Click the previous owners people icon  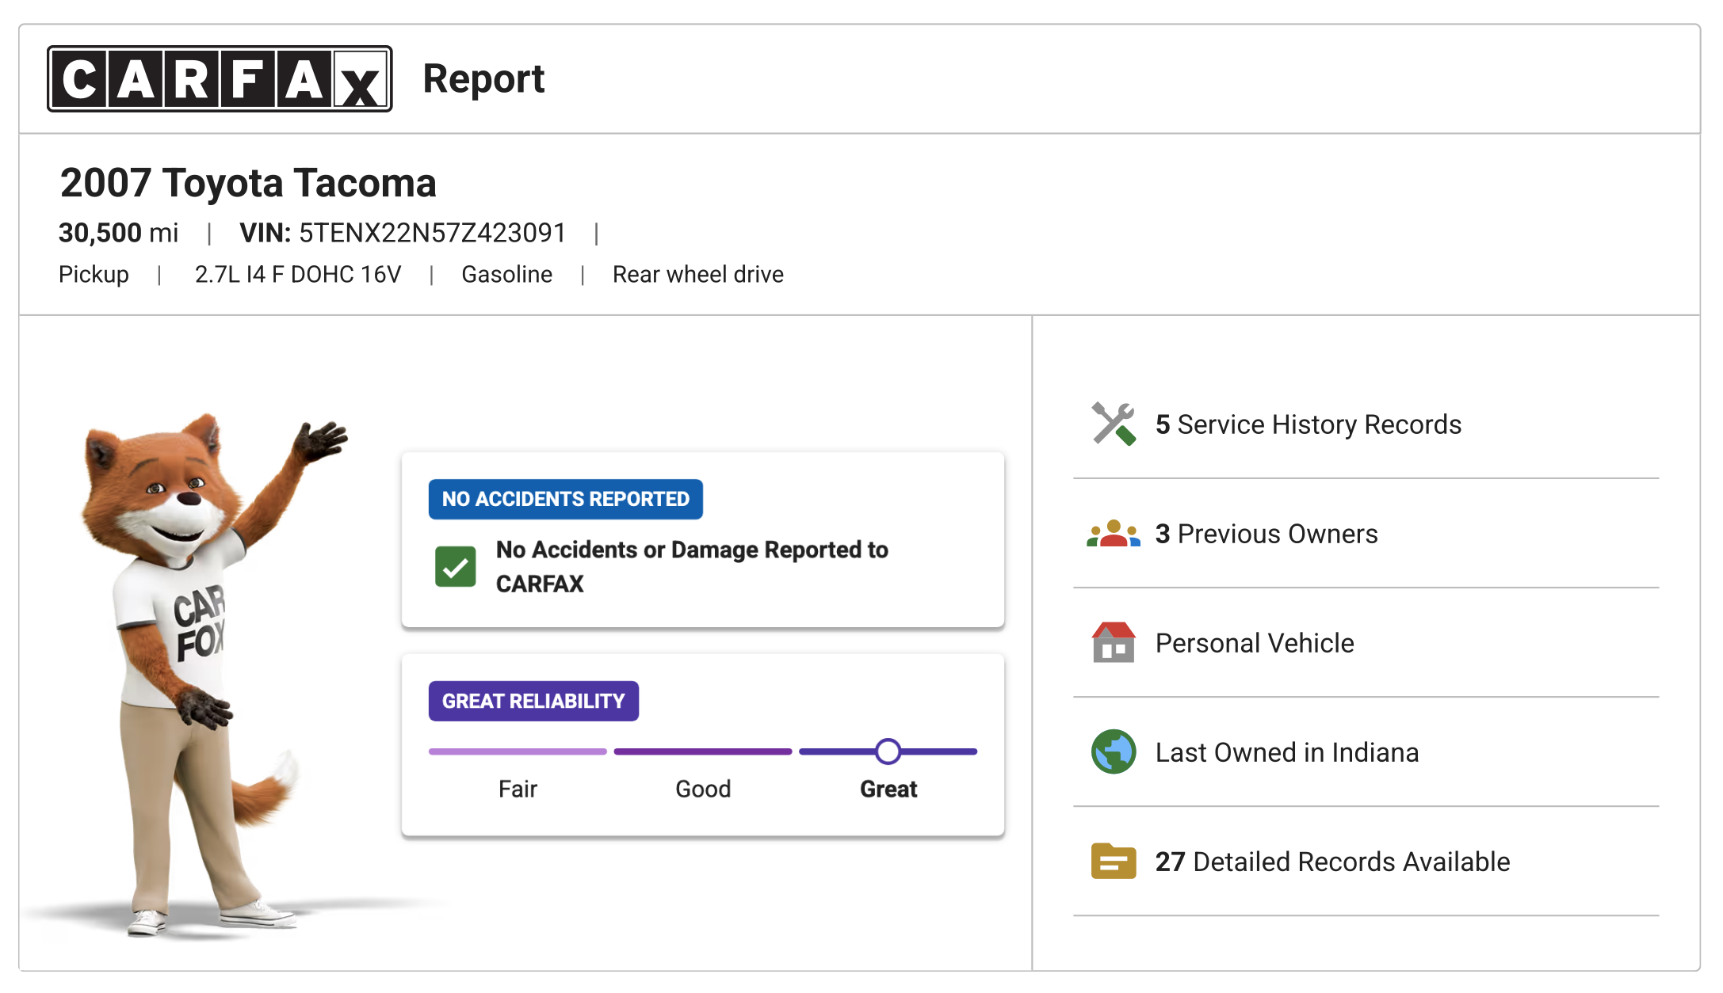(1114, 534)
